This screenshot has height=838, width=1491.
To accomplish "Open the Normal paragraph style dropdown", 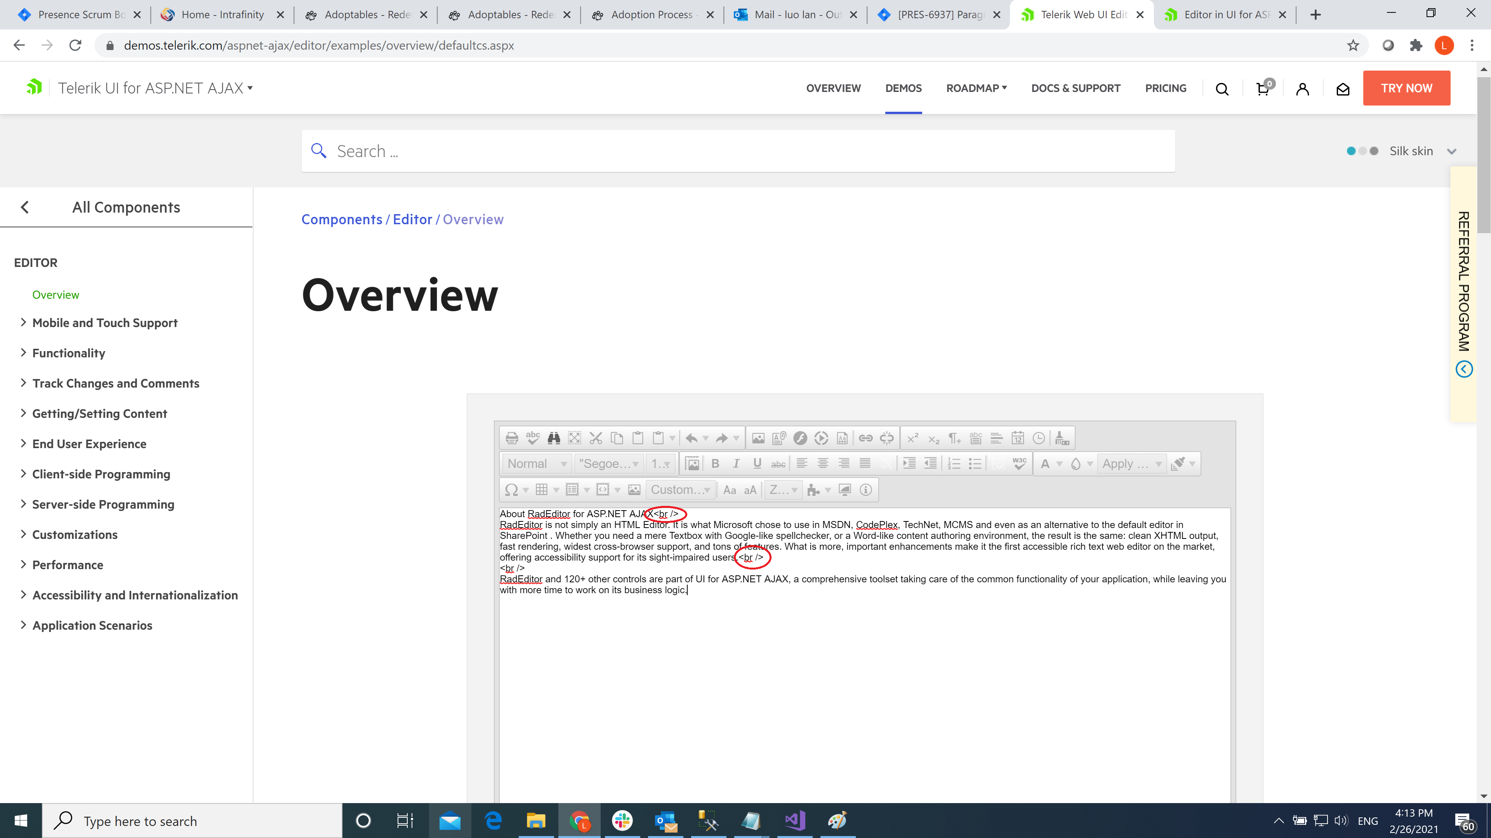I will pyautogui.click(x=536, y=464).
